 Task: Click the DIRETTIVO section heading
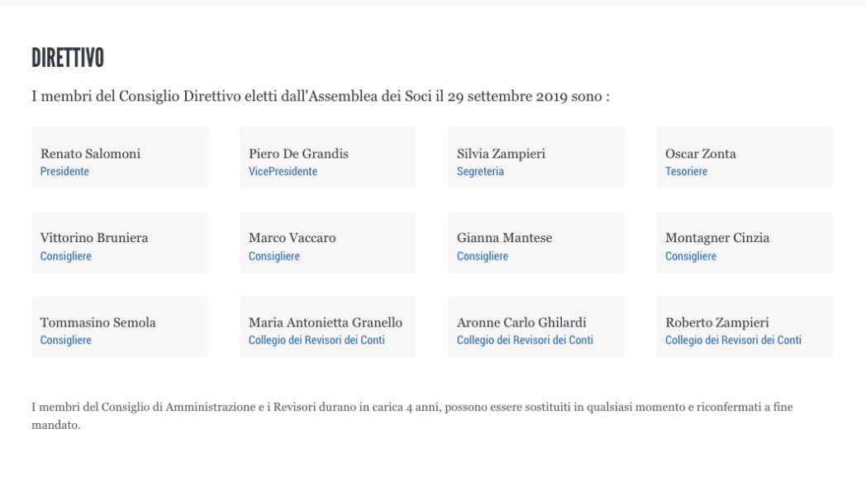click(68, 58)
